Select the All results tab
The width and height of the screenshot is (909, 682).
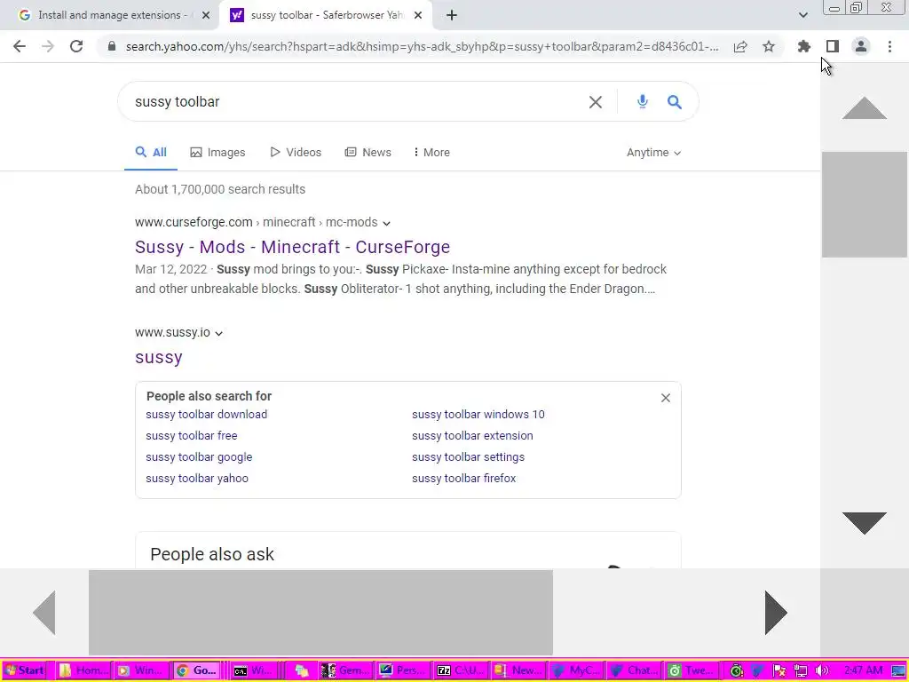click(151, 153)
